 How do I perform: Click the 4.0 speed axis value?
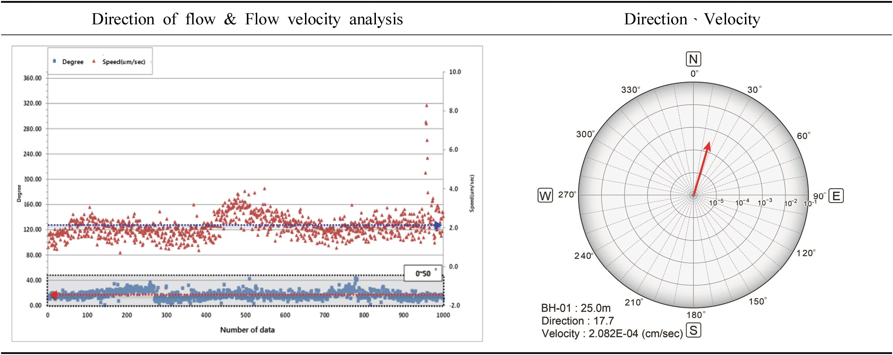pyautogui.click(x=453, y=189)
